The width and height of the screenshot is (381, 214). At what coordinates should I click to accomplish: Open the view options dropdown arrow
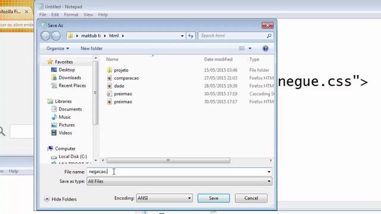[x=250, y=49]
